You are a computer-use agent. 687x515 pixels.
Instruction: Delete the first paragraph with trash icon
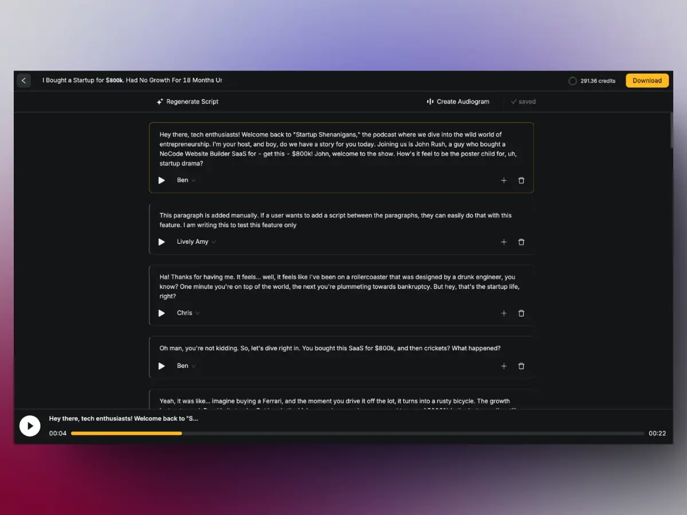pos(521,180)
